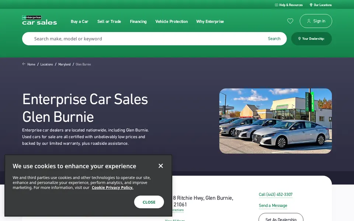Click the back arrow in the breadcrumb
The height and width of the screenshot is (221, 354).
(x=24, y=64)
